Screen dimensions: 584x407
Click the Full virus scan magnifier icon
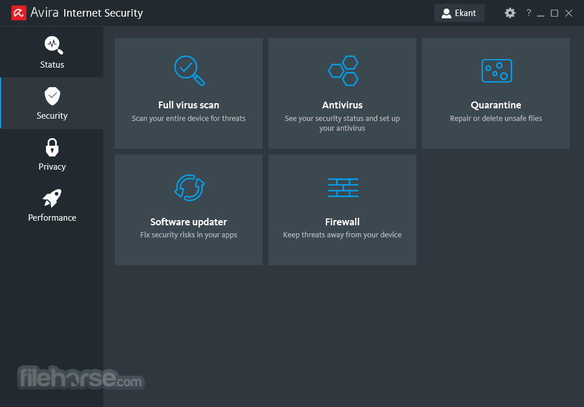point(189,71)
